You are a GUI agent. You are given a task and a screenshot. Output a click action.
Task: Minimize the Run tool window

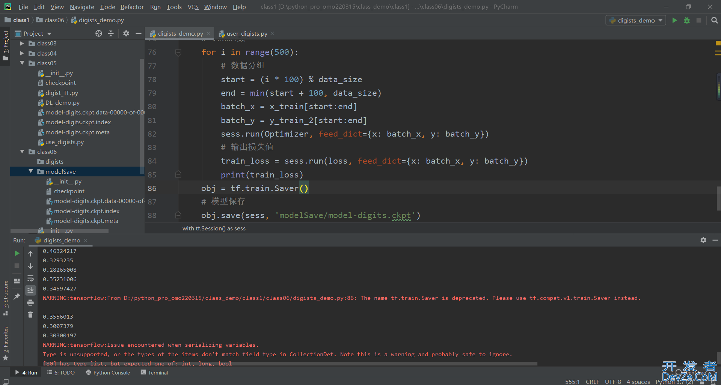[715, 240]
